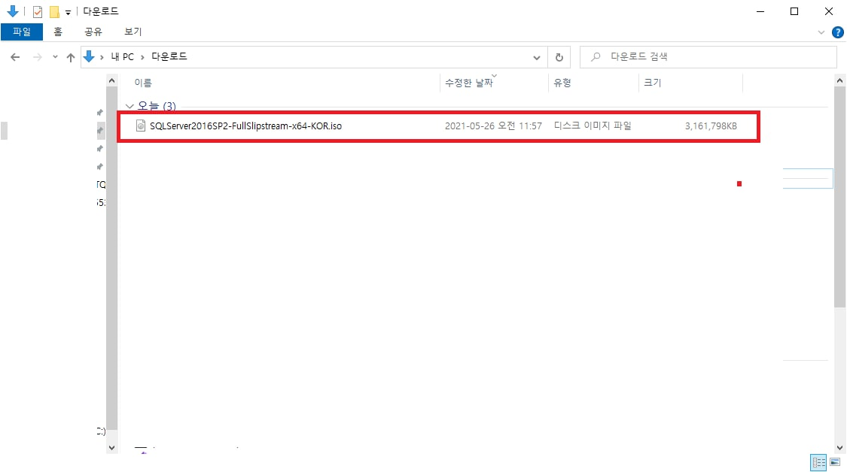The height and width of the screenshot is (472, 847).
Task: Go up one folder level
Action: tap(71, 57)
